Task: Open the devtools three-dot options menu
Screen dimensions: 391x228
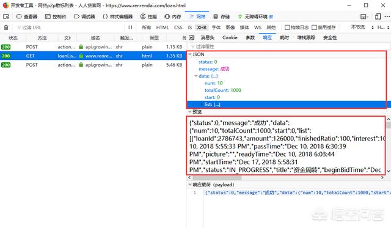Action: tap(387, 17)
